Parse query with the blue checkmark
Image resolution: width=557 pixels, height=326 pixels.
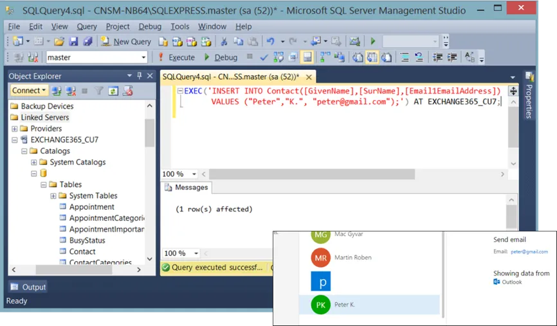point(264,57)
